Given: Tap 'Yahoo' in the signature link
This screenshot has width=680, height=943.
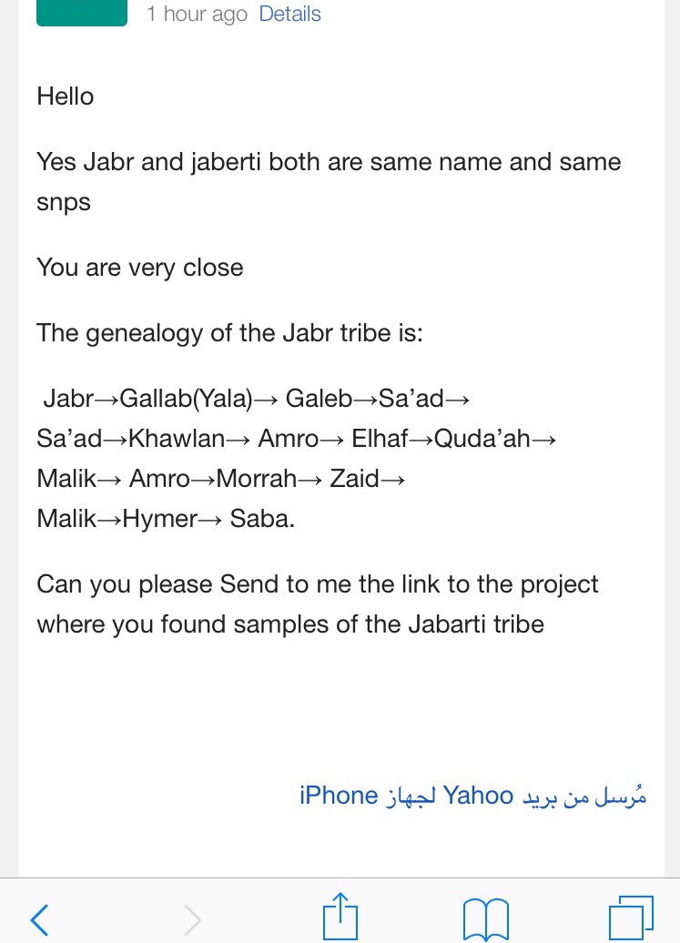Looking at the screenshot, I should (478, 796).
